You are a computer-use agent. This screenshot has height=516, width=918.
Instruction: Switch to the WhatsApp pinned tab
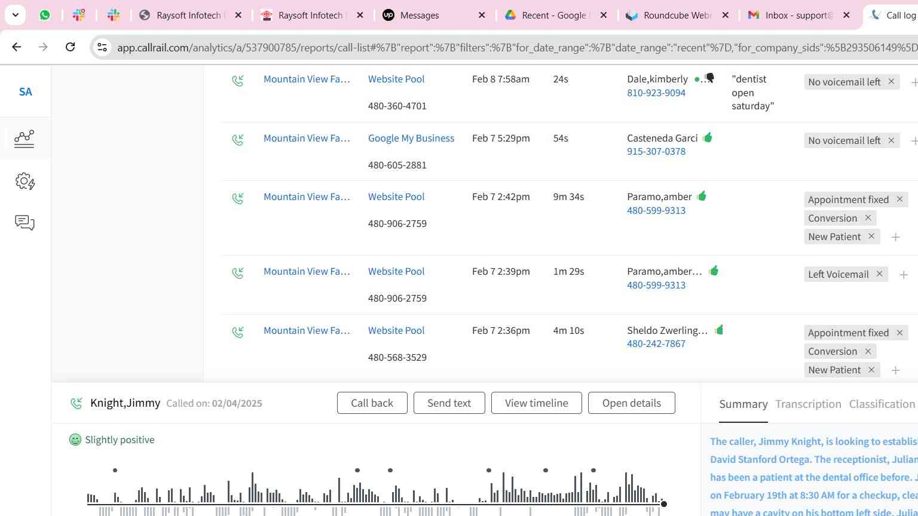(x=45, y=15)
